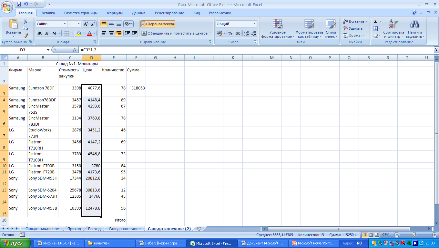This screenshot has height=248, width=439.
Task: Open the number format Общий dropdown
Action: (x=254, y=24)
